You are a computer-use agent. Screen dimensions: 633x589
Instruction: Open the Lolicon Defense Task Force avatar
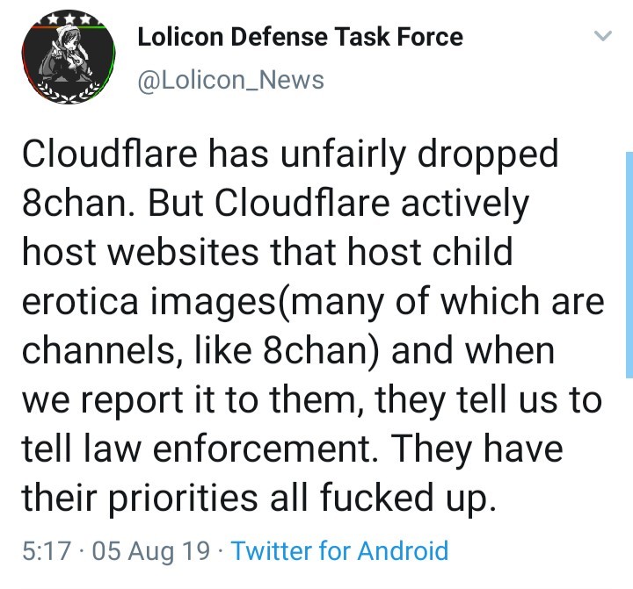pos(69,57)
